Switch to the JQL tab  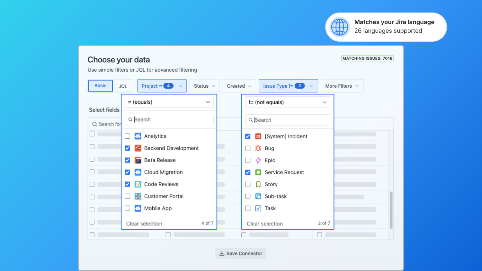(123, 86)
